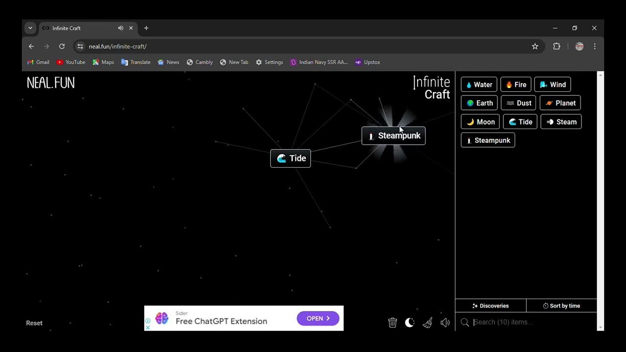Select the Water element in sidebar
This screenshot has width=626, height=352.
tap(479, 85)
